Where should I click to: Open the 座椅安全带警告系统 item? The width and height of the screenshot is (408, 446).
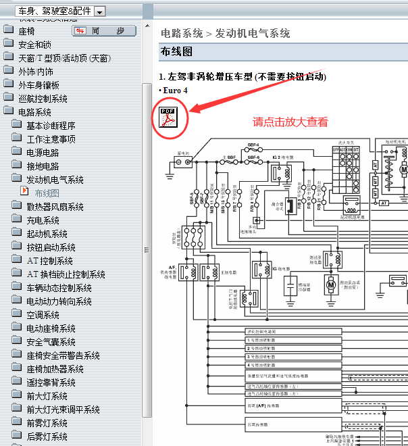(x=63, y=355)
